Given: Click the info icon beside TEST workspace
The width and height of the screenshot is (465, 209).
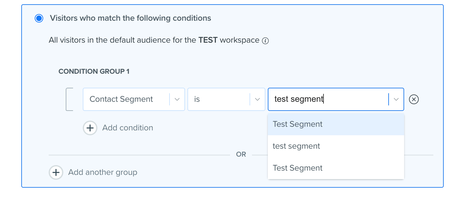Looking at the screenshot, I should [265, 41].
